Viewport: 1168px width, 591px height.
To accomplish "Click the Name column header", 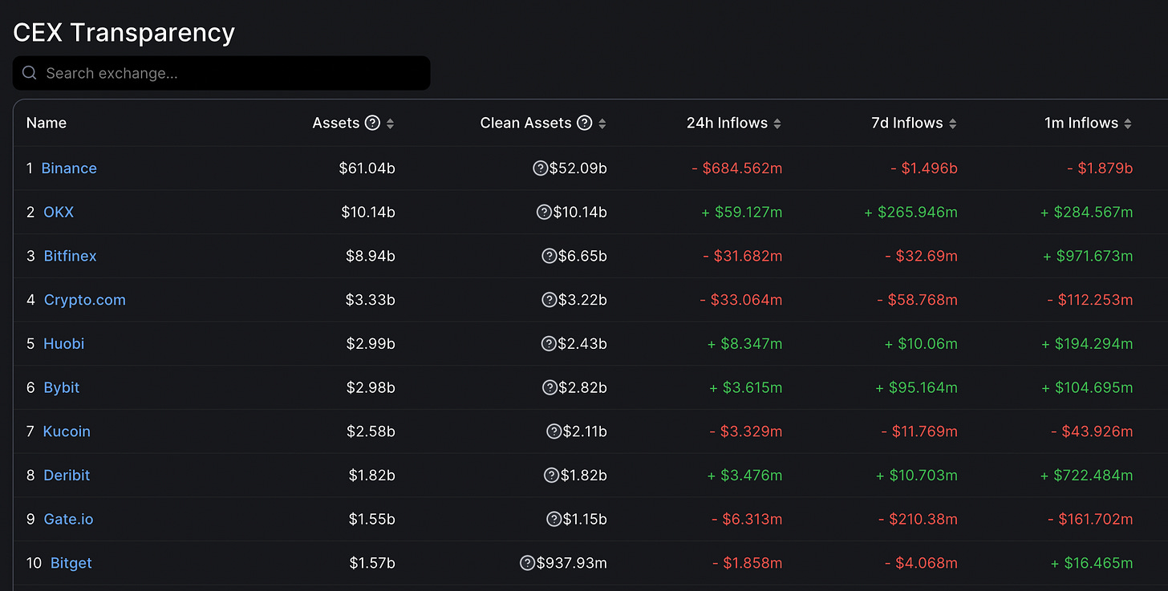I will [47, 123].
